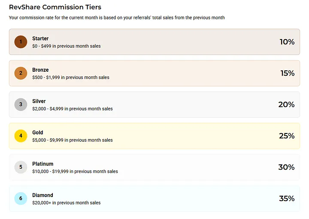Click the orange number 2 Bronze badge
309x219 pixels.
tap(21, 73)
